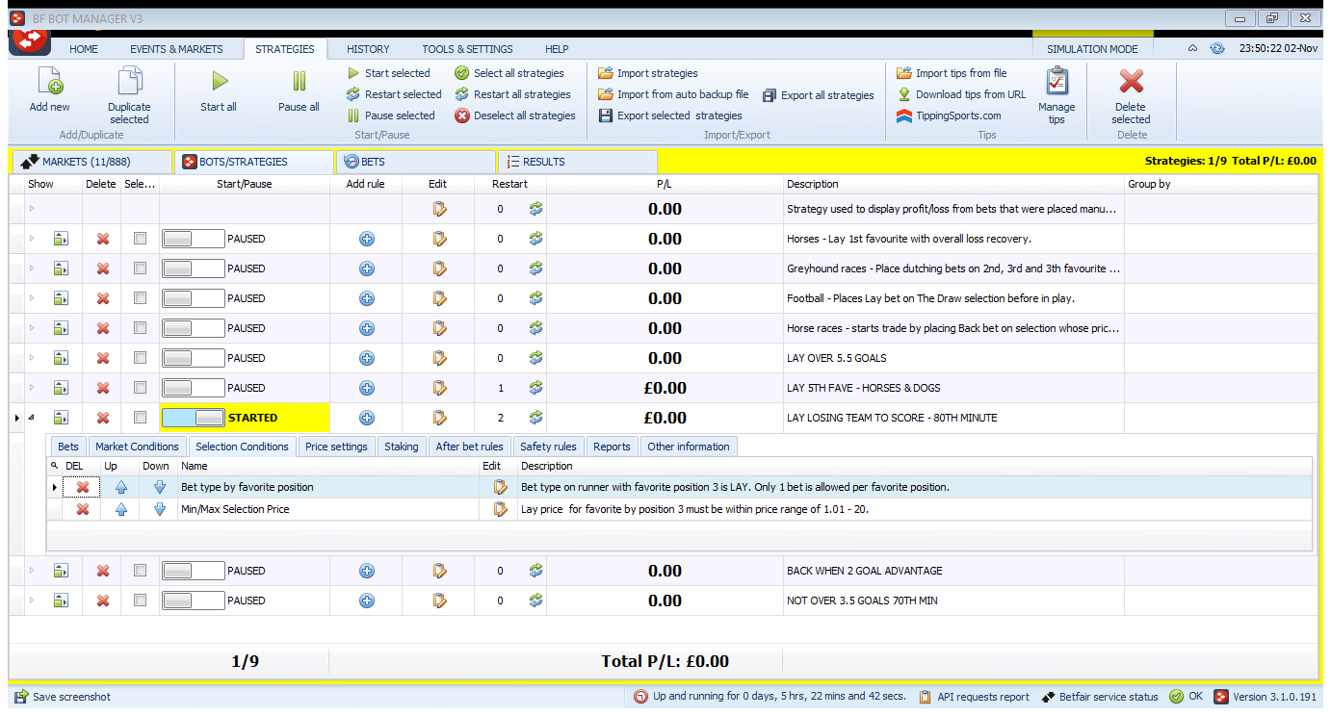Expand the Horse races trade strategy row

click(x=31, y=328)
